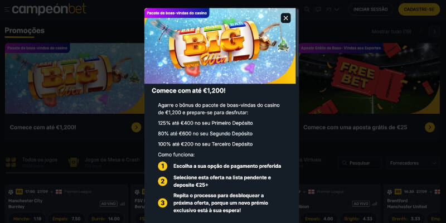Expand the Fornecedores dropdown
This screenshot has height=223, width=446.
412,163
